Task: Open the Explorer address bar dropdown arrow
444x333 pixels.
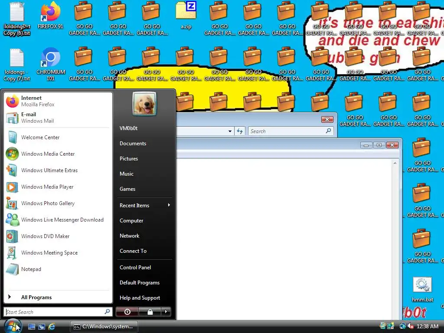Action: 230,131
